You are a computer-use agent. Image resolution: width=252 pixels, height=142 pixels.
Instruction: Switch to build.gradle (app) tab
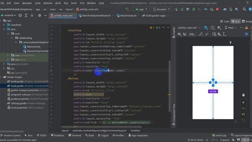click(x=156, y=16)
